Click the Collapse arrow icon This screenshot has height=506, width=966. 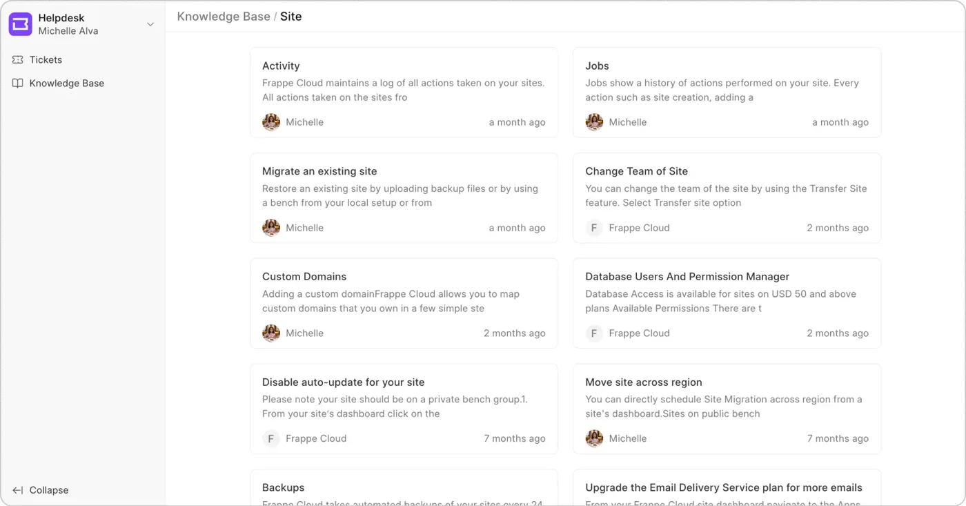(18, 490)
